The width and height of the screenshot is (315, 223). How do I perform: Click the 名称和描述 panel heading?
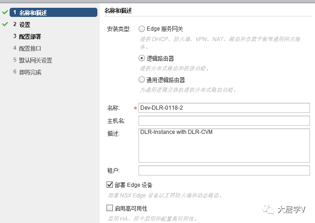[118, 11]
